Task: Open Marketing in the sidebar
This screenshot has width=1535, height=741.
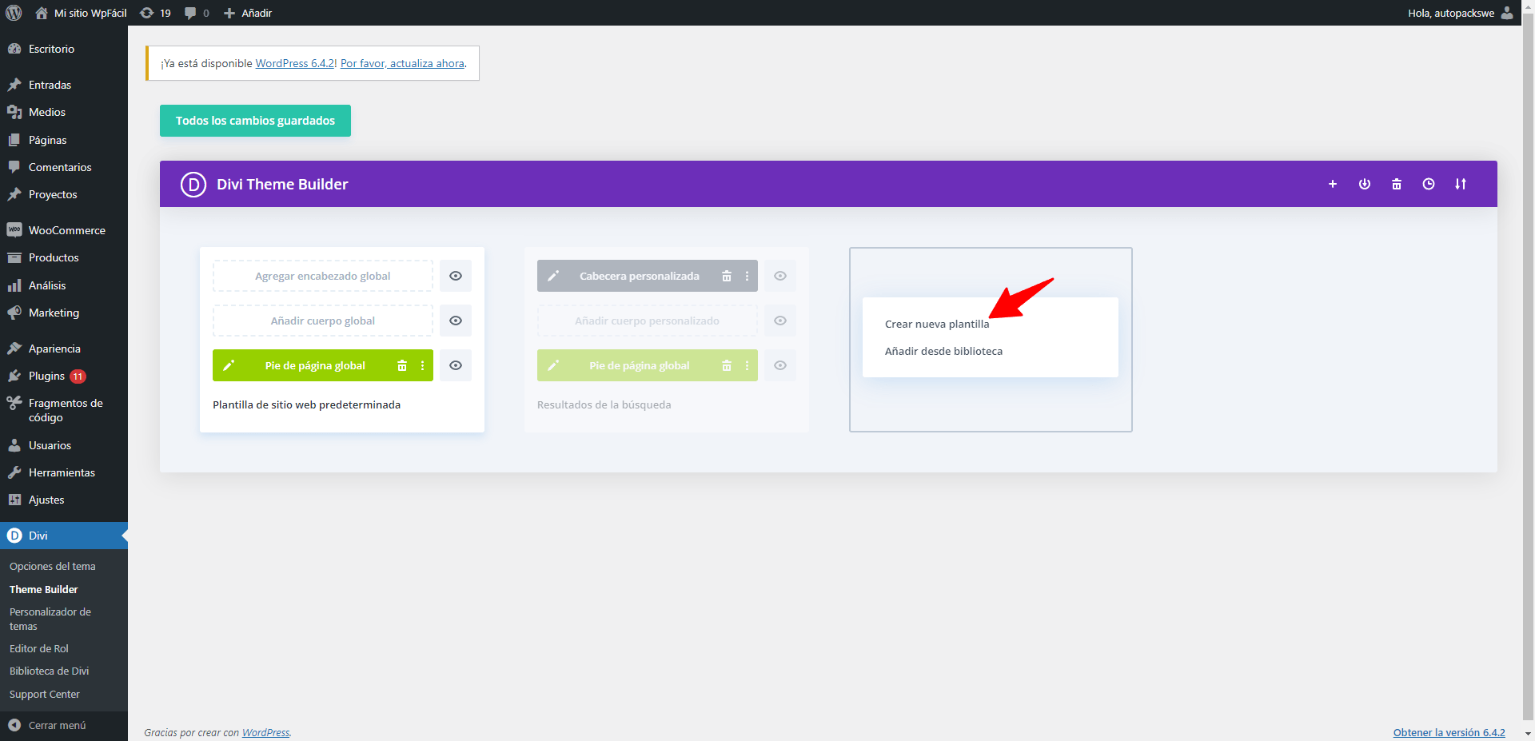Action: point(64,313)
